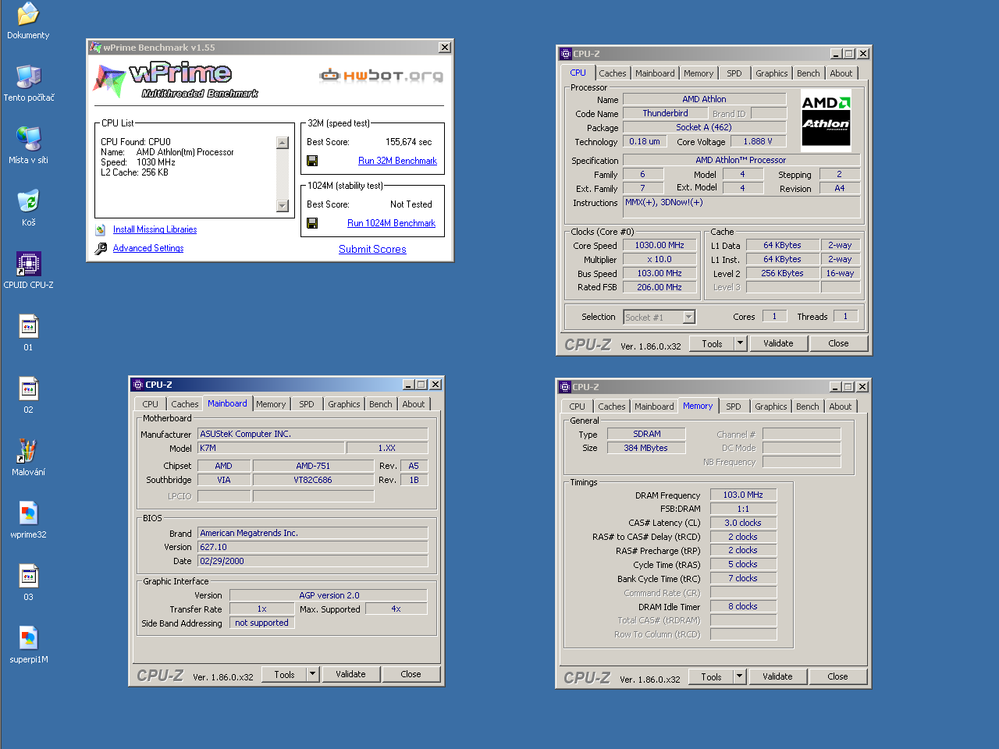Image resolution: width=999 pixels, height=749 pixels.
Task: Click the save icon next to 32M benchmark
Action: coord(312,161)
